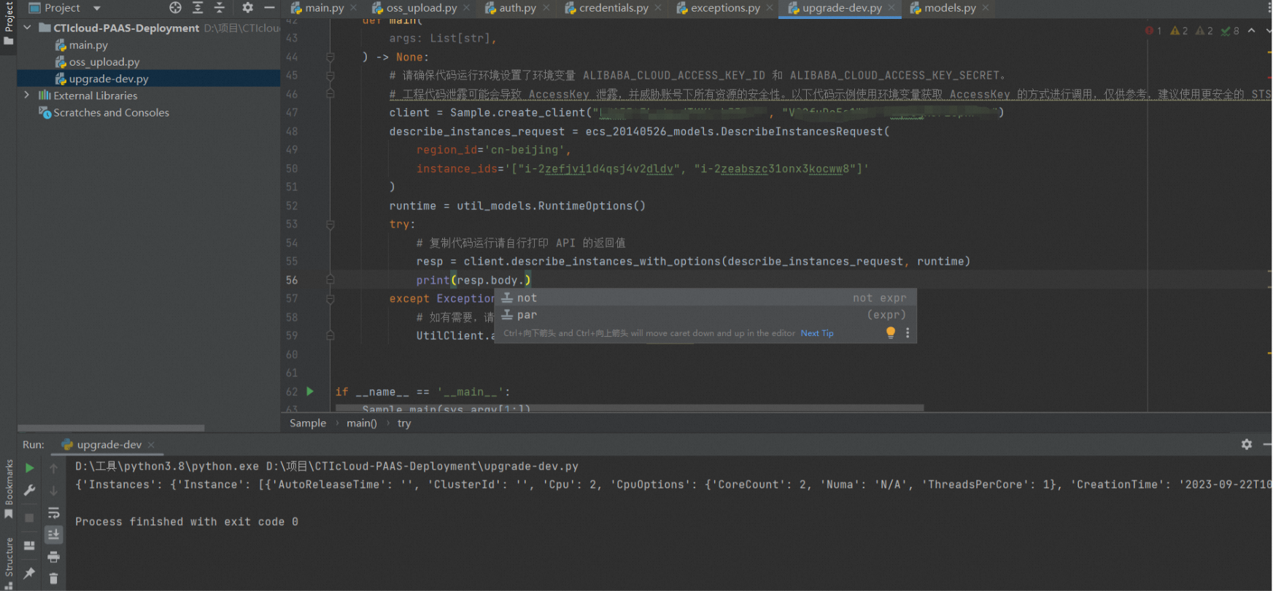This screenshot has width=1273, height=591.
Task: Collapse the CTIcloud-PAAS-Deployment folder
Action: (27, 28)
